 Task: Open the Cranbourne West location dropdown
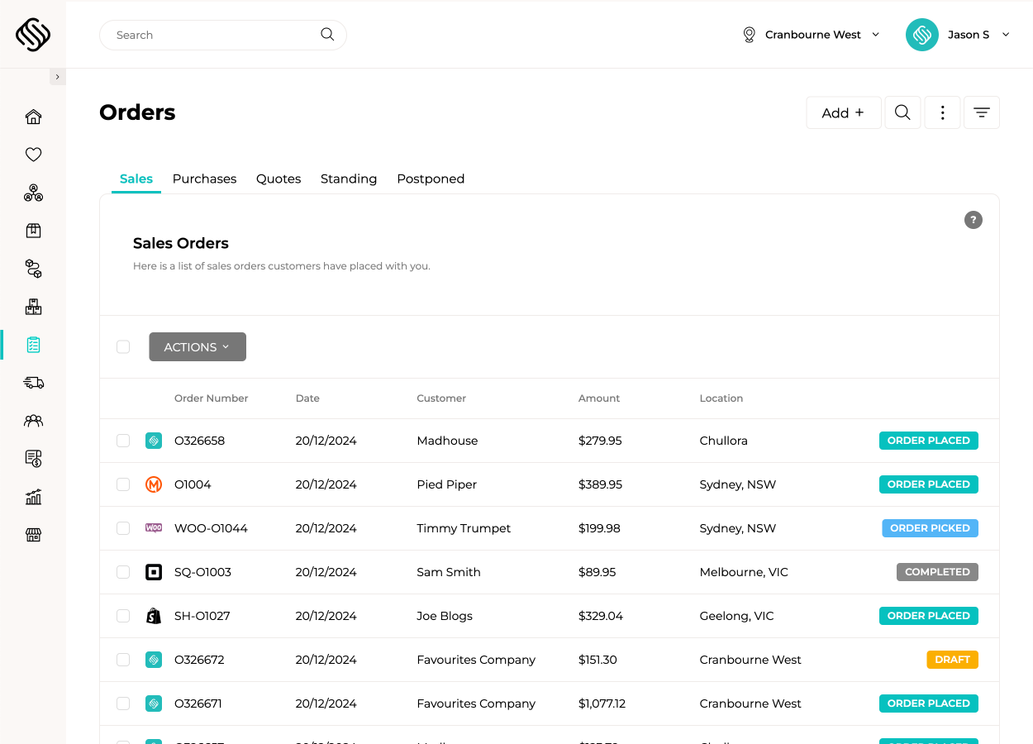(x=811, y=35)
